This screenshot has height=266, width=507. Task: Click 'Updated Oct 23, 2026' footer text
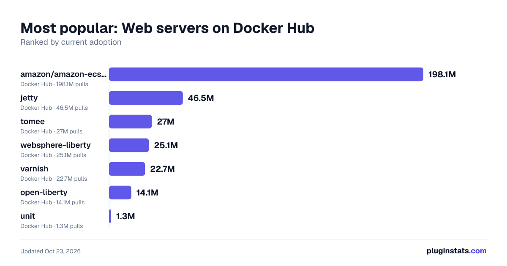coord(50,251)
